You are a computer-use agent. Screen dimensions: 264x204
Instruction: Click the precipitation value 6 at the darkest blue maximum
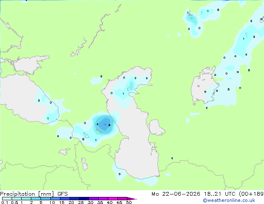pos(110,125)
